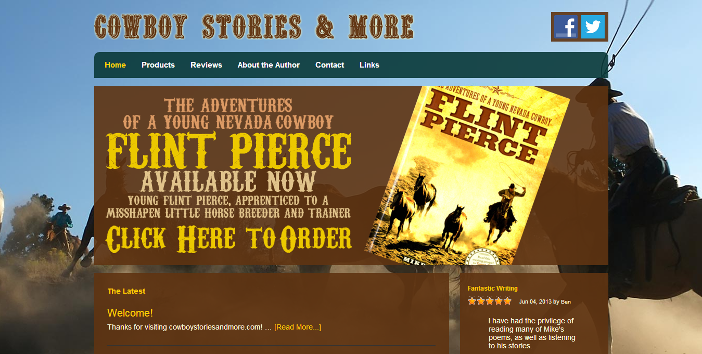The height and width of the screenshot is (354, 702).
Task: Click the Cowboy Stories & More logo
Action: click(254, 27)
